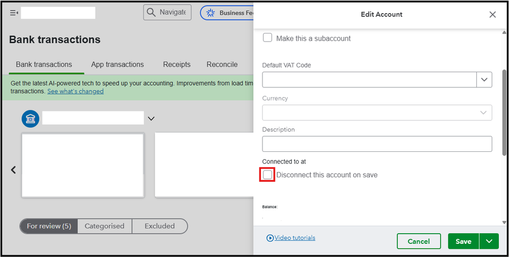Click the hamburger menu collapse icon

[14, 13]
